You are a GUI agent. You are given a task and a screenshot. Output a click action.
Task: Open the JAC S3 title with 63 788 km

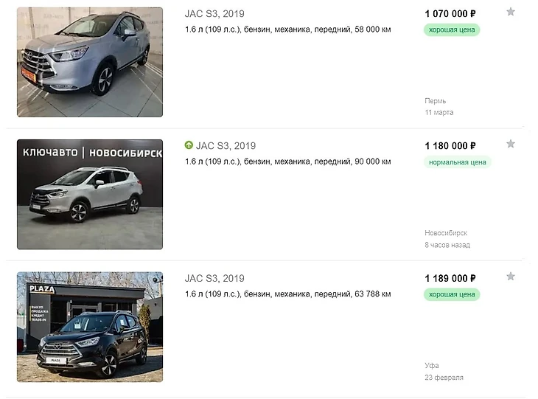pyautogui.click(x=214, y=279)
